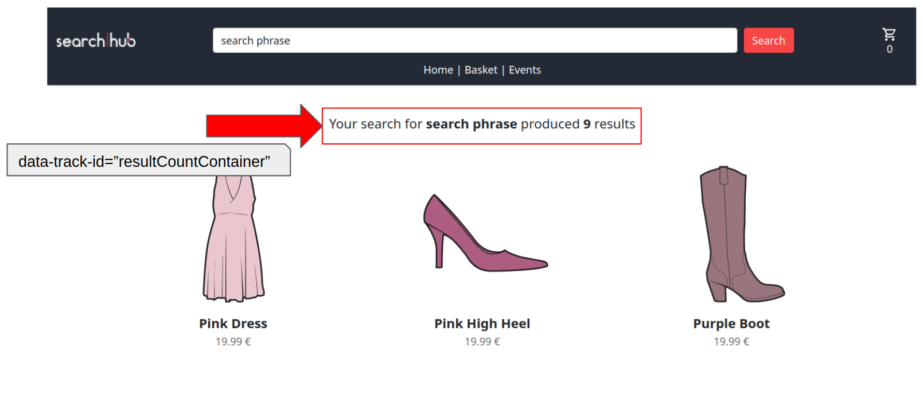
Task: Open the Purple Boot product title
Action: point(731,323)
